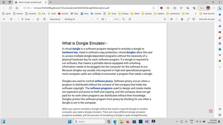
Task: Open the table of contents panel
Action: tap(4, 19)
